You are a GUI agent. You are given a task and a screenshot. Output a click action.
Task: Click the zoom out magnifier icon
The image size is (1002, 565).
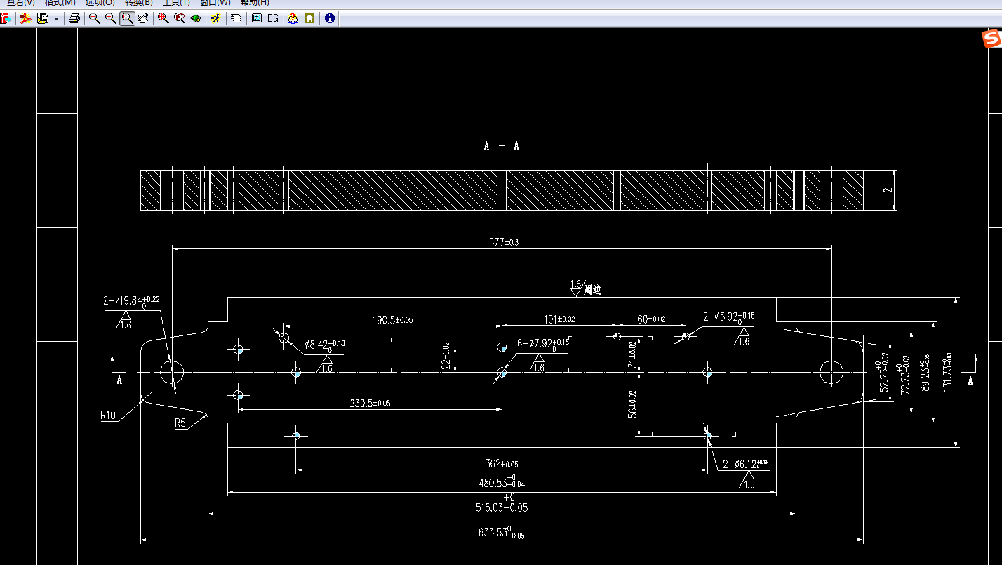point(94,18)
